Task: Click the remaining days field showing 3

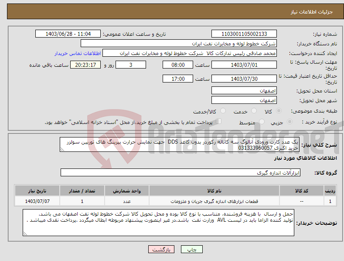Action: [131, 65]
